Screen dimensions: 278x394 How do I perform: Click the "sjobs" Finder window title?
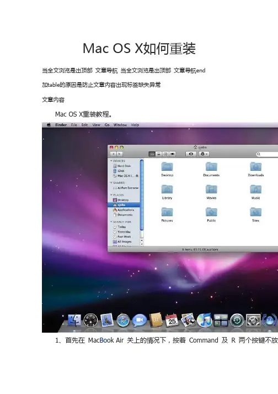(x=200, y=147)
